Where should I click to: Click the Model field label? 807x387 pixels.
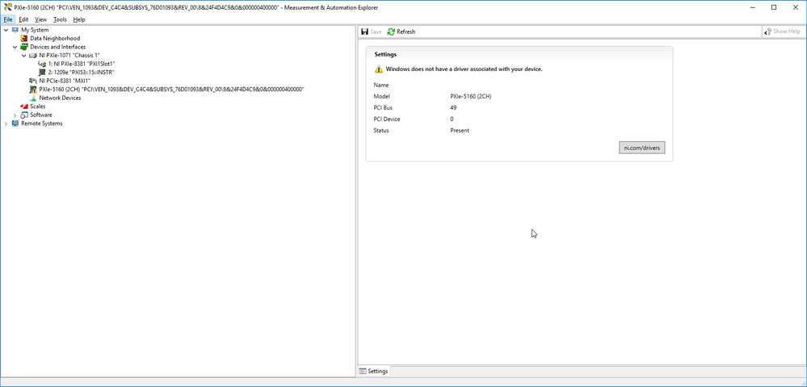point(382,97)
